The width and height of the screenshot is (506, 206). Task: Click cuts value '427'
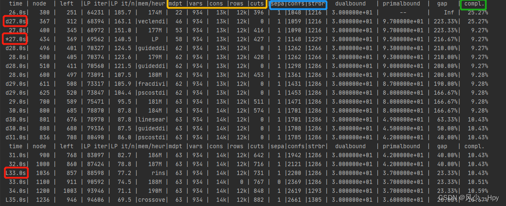259,40
